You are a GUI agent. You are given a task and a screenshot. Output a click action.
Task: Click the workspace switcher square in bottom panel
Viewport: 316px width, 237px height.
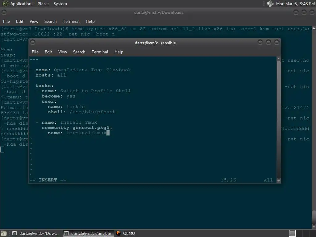click(x=292, y=233)
